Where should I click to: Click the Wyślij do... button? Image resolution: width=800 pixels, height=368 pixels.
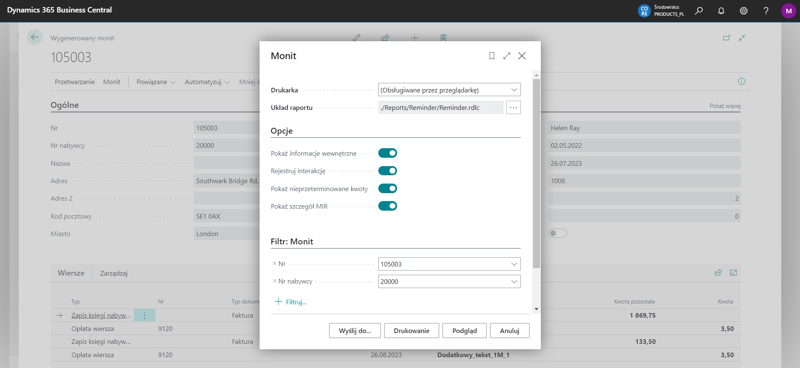tap(355, 331)
